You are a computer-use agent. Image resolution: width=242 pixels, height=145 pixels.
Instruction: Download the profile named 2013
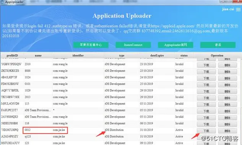pos(206,98)
